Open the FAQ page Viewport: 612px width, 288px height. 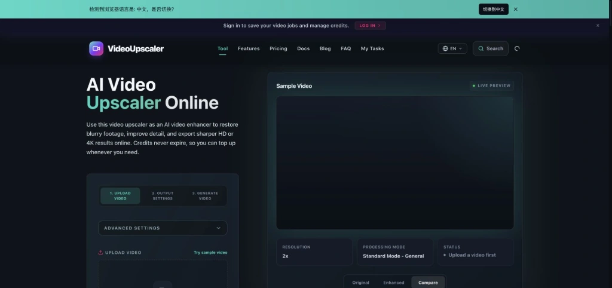(x=346, y=49)
